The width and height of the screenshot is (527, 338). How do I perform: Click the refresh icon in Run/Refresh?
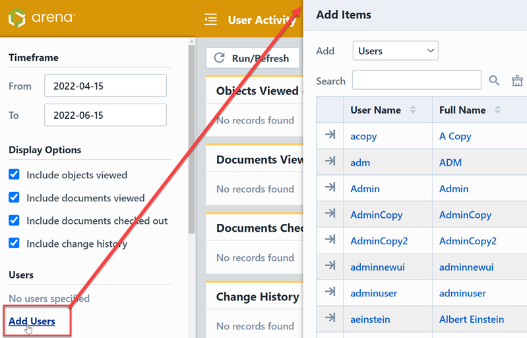coord(219,58)
